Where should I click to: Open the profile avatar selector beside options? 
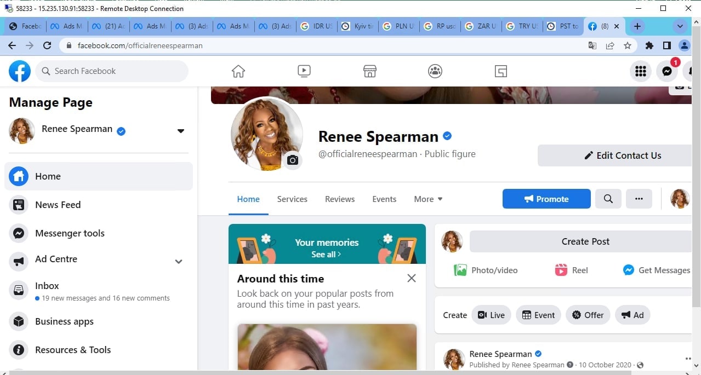680,199
